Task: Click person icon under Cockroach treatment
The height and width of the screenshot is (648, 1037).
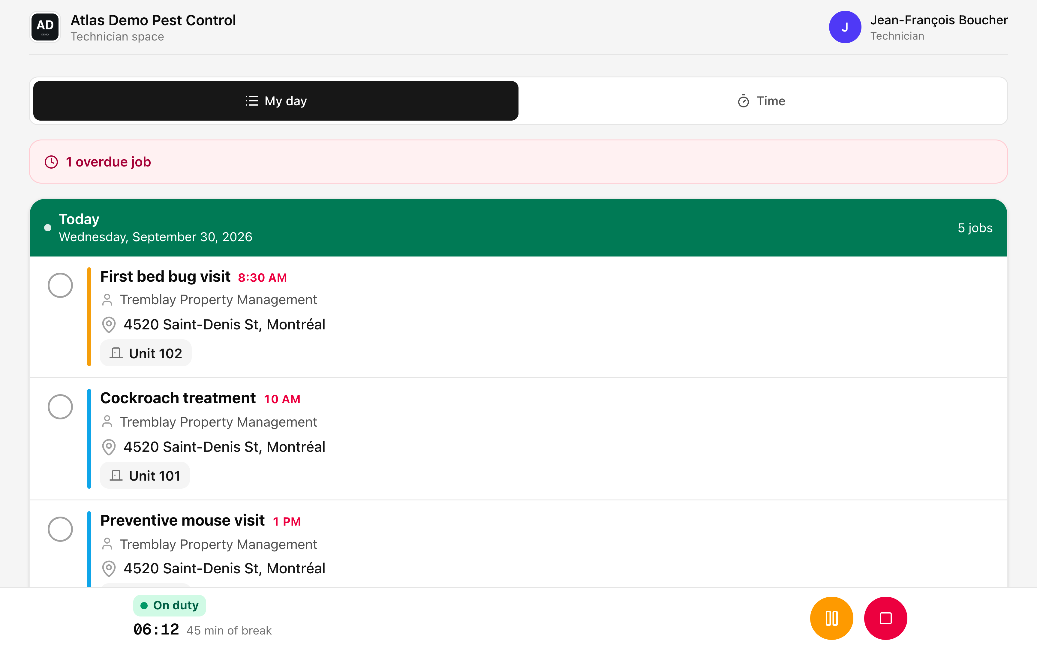Action: point(107,422)
